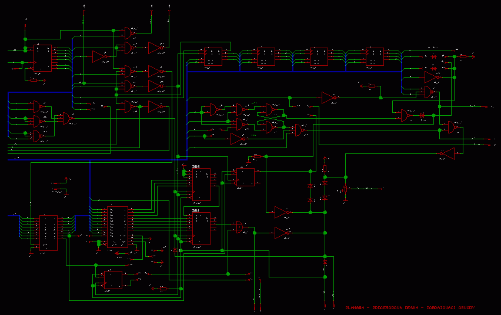The height and width of the screenshot is (315, 501).
Task: Pick the lone inverter left of the NAND column
Action: pos(101,57)
